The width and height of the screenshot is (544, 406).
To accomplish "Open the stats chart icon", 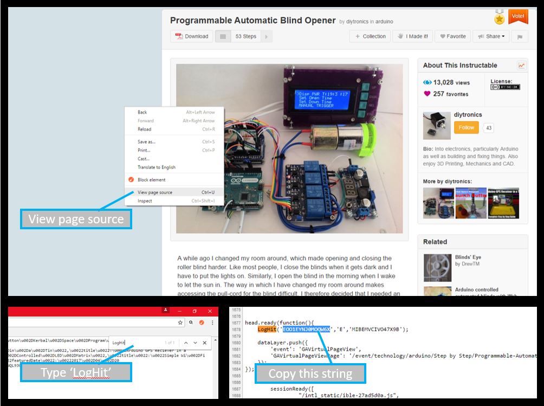I will click(521, 65).
